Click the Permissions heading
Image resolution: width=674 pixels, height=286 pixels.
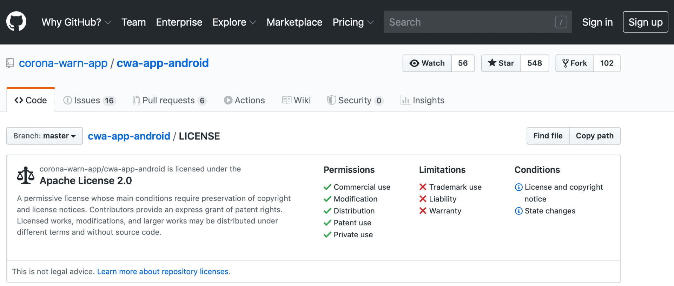[x=349, y=170]
